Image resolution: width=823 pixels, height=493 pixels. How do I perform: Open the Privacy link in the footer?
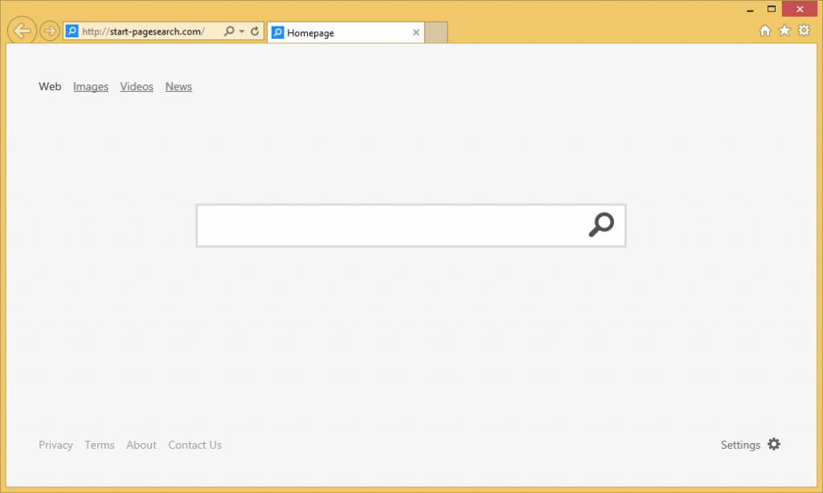pyautogui.click(x=55, y=445)
